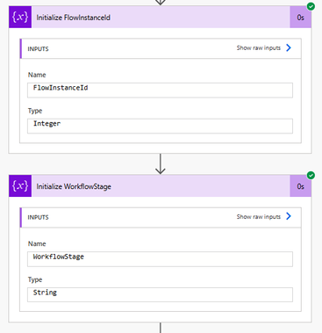The width and height of the screenshot is (322, 333).
Task: Click the variable icon of Initialize WorkflowStage
Action: click(20, 186)
